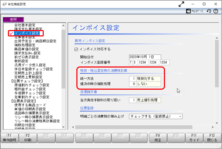Select 定期売上更新設定 item
222x149 pixels.
(x=28, y=77)
